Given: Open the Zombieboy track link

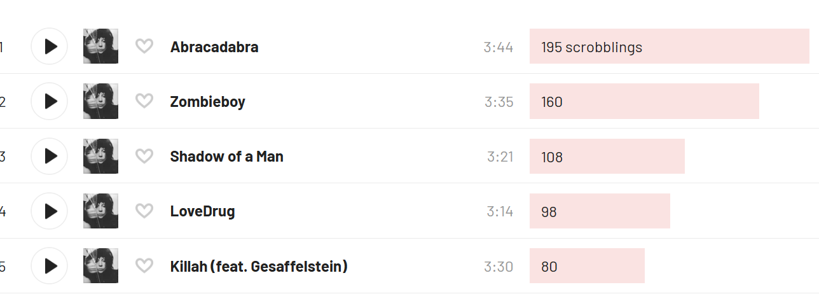Looking at the screenshot, I should 207,102.
